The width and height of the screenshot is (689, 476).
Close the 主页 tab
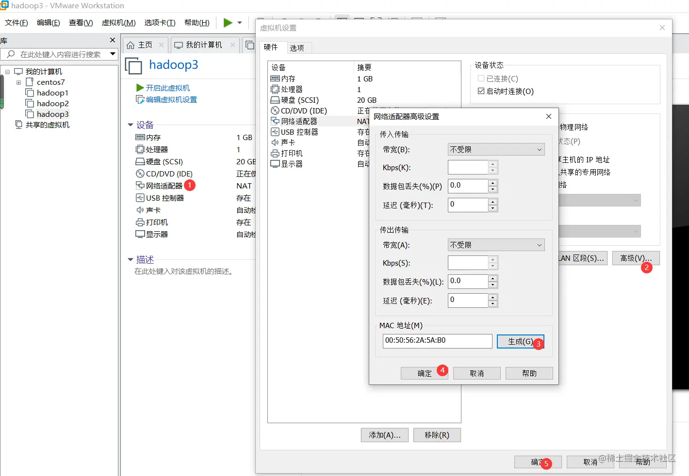161,45
